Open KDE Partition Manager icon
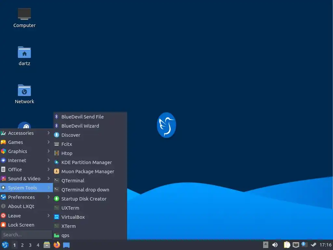This screenshot has height=250, width=333. [x=57, y=162]
